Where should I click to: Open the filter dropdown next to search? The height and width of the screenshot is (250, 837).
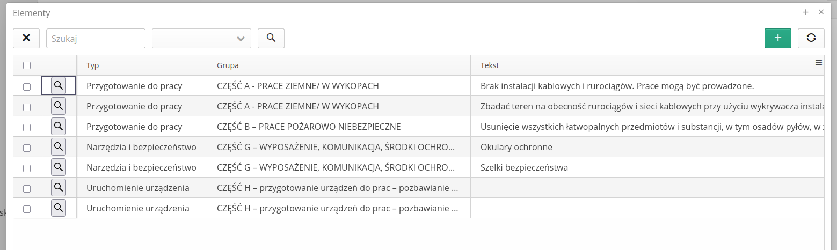202,38
